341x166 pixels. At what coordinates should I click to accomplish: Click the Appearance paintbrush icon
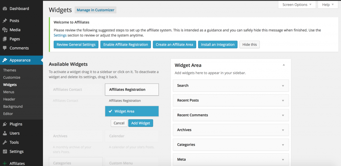5,60
